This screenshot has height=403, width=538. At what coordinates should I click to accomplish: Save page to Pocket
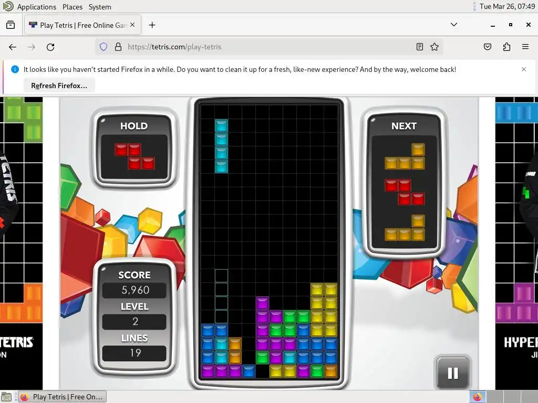point(488,47)
